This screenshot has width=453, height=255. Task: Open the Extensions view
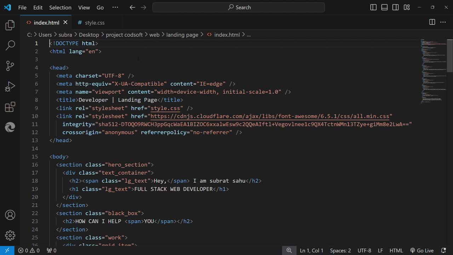(x=10, y=107)
